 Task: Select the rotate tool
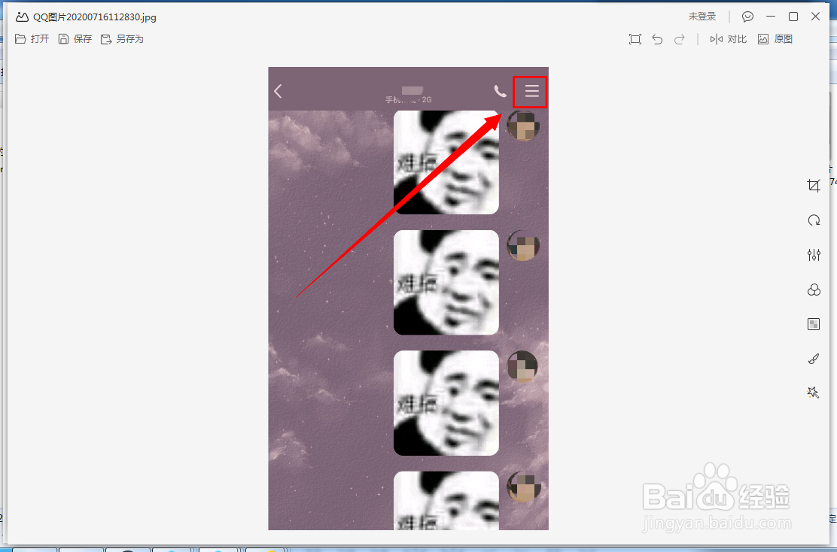click(814, 220)
